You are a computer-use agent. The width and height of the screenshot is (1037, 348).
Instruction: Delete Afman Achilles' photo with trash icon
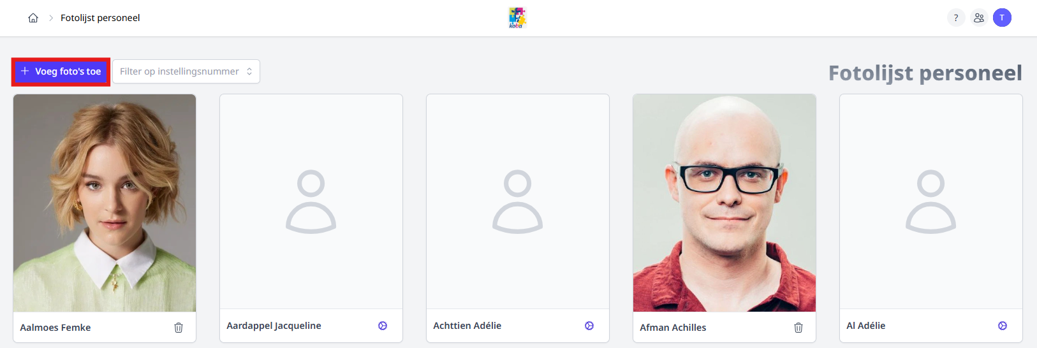click(x=798, y=328)
